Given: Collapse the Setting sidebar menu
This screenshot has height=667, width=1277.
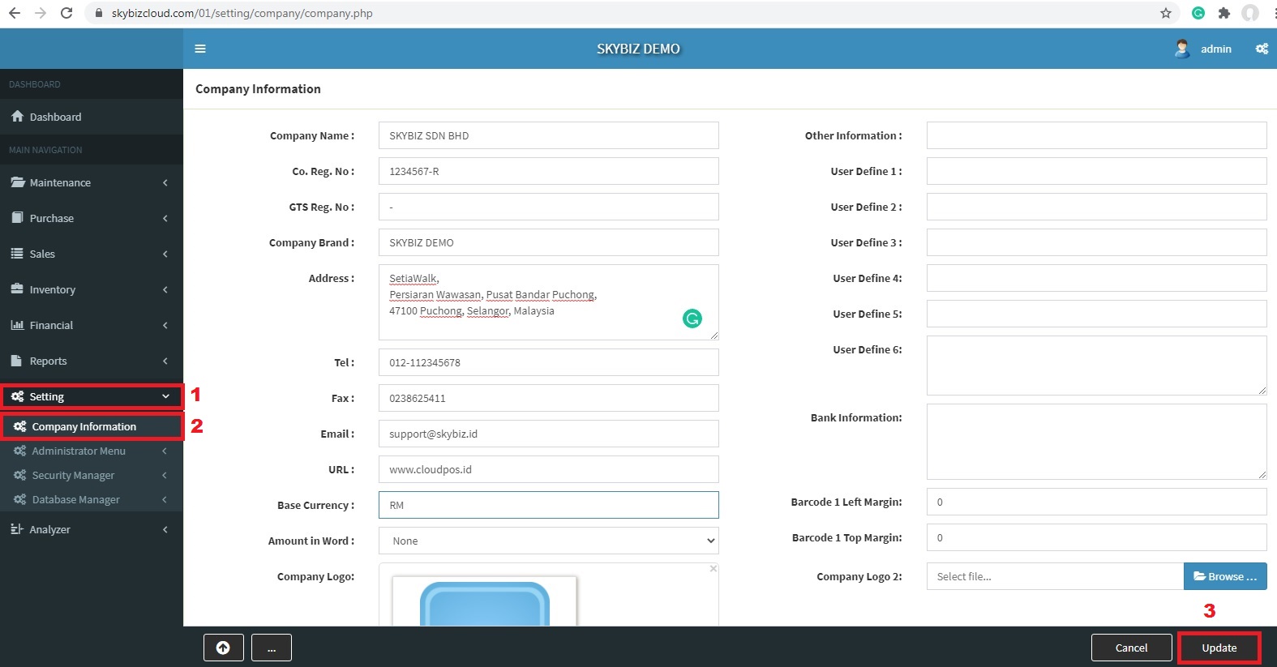Looking at the screenshot, I should pyautogui.click(x=91, y=396).
